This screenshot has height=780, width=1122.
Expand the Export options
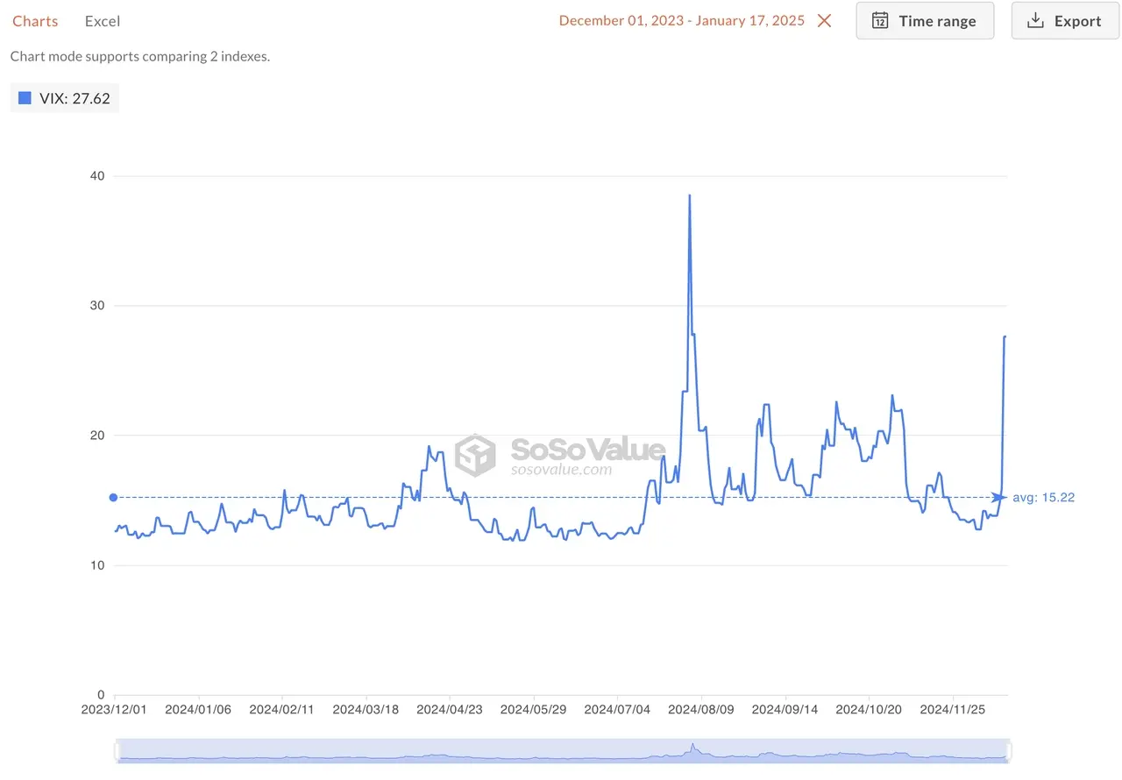pos(1065,20)
